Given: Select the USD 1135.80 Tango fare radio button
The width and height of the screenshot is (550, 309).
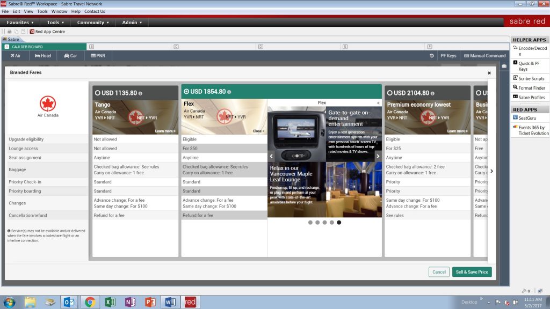Looking at the screenshot, I should pos(98,93).
